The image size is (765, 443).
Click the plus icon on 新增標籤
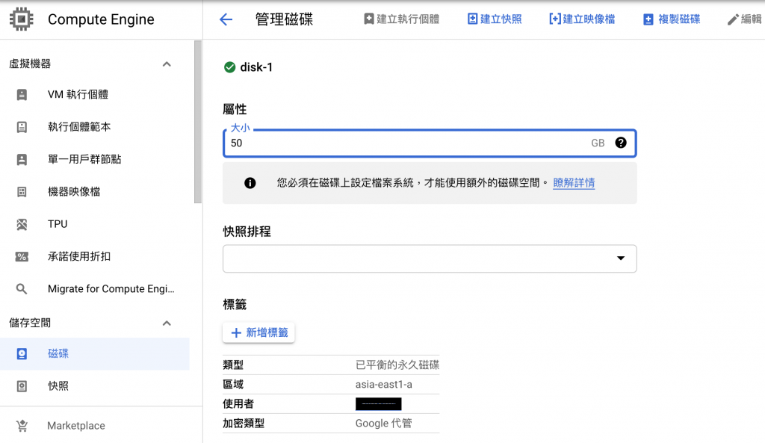pos(236,332)
